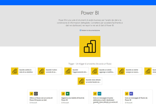Click Di Microsoft under Aggiorna una tabella template
The image size is (156, 104).
coord(65,103)
